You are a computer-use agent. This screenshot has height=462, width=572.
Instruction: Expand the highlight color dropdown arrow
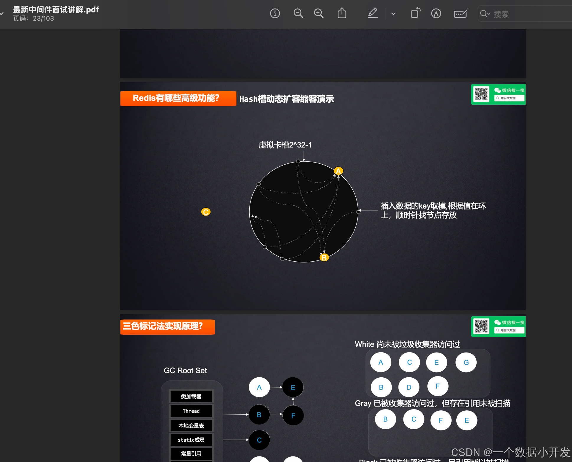[393, 14]
